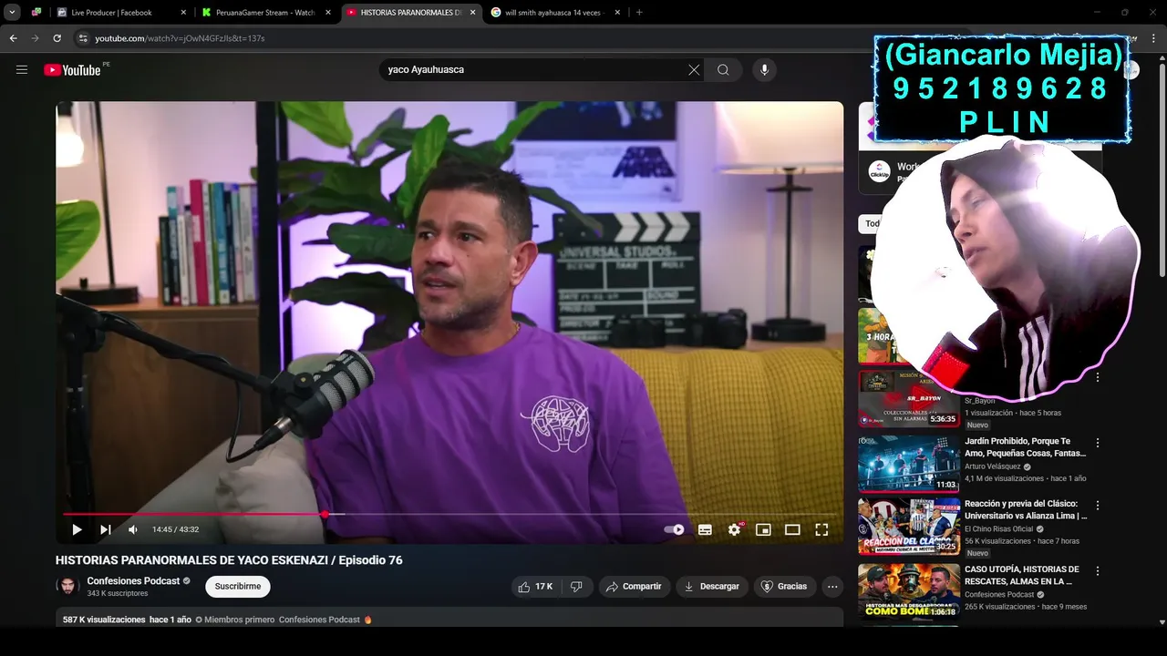The image size is (1167, 656).
Task: Open options for Sr_Bayon video
Action: point(1098,377)
